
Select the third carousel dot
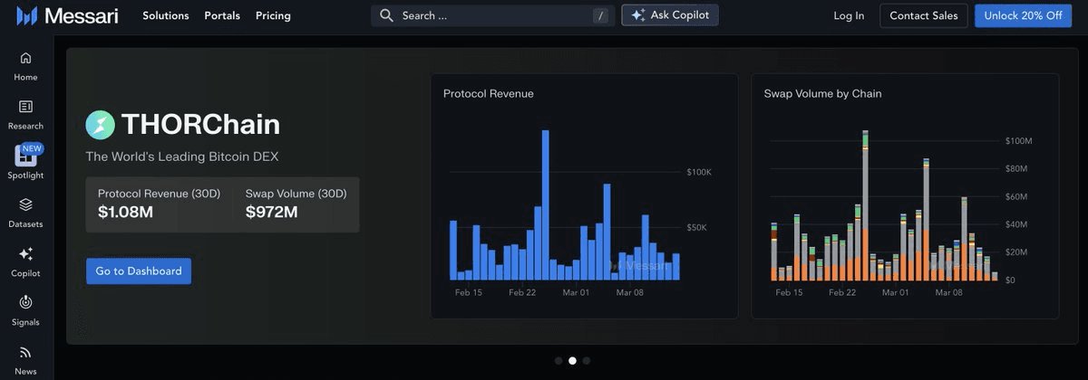(x=587, y=360)
